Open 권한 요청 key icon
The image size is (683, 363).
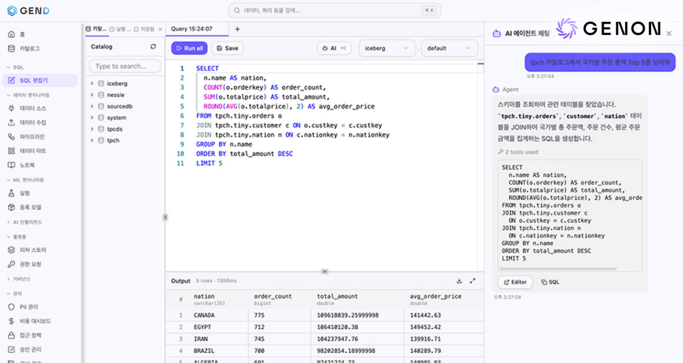click(x=11, y=264)
